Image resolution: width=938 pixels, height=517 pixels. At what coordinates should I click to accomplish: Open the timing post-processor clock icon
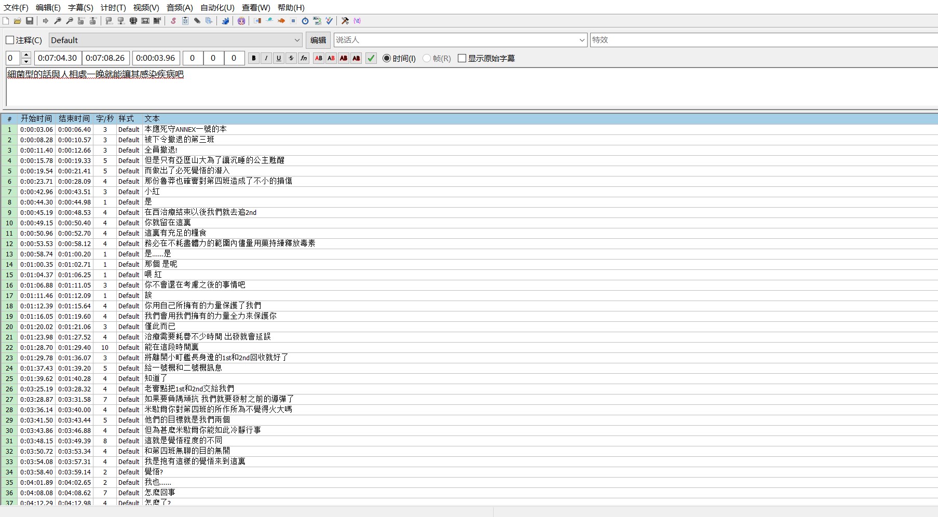click(305, 21)
